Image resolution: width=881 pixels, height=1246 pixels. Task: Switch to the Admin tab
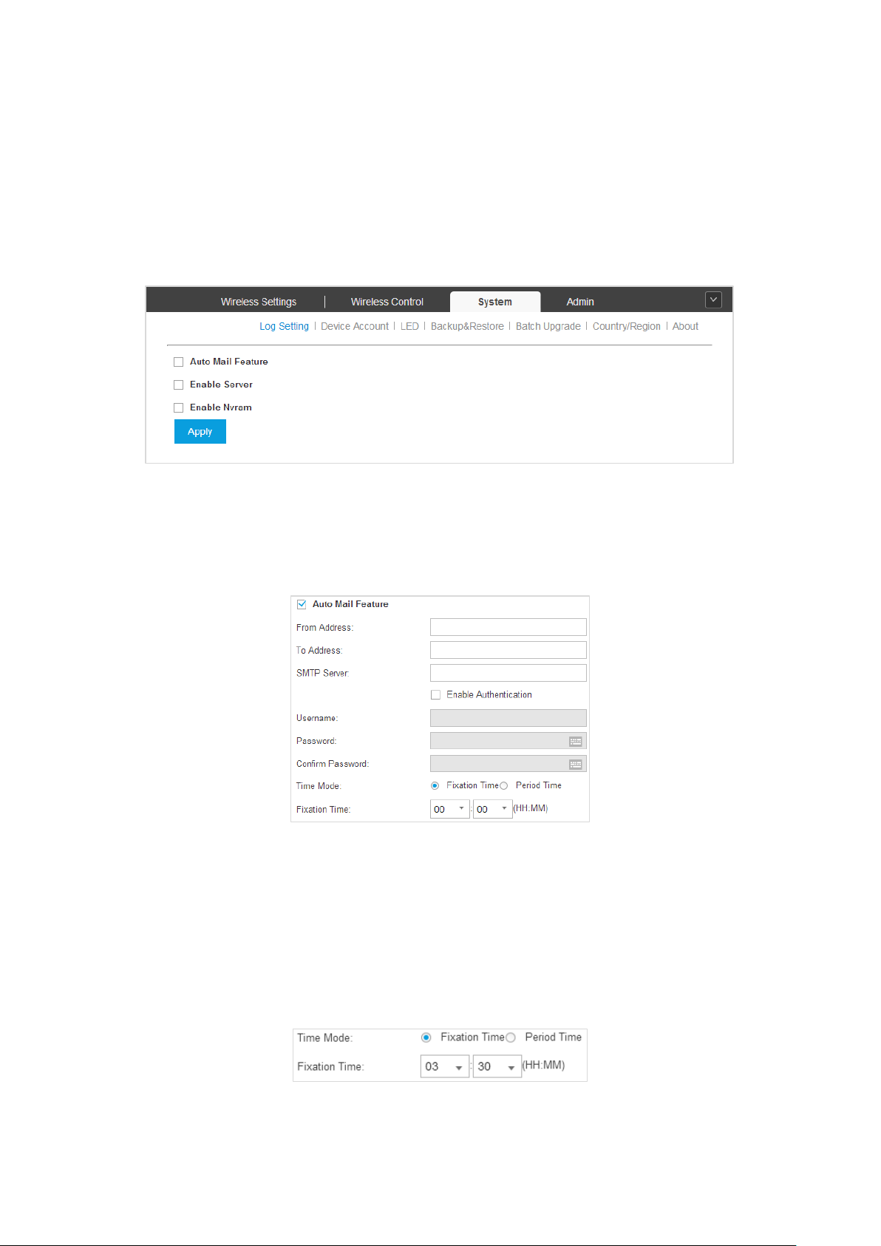pyautogui.click(x=580, y=302)
